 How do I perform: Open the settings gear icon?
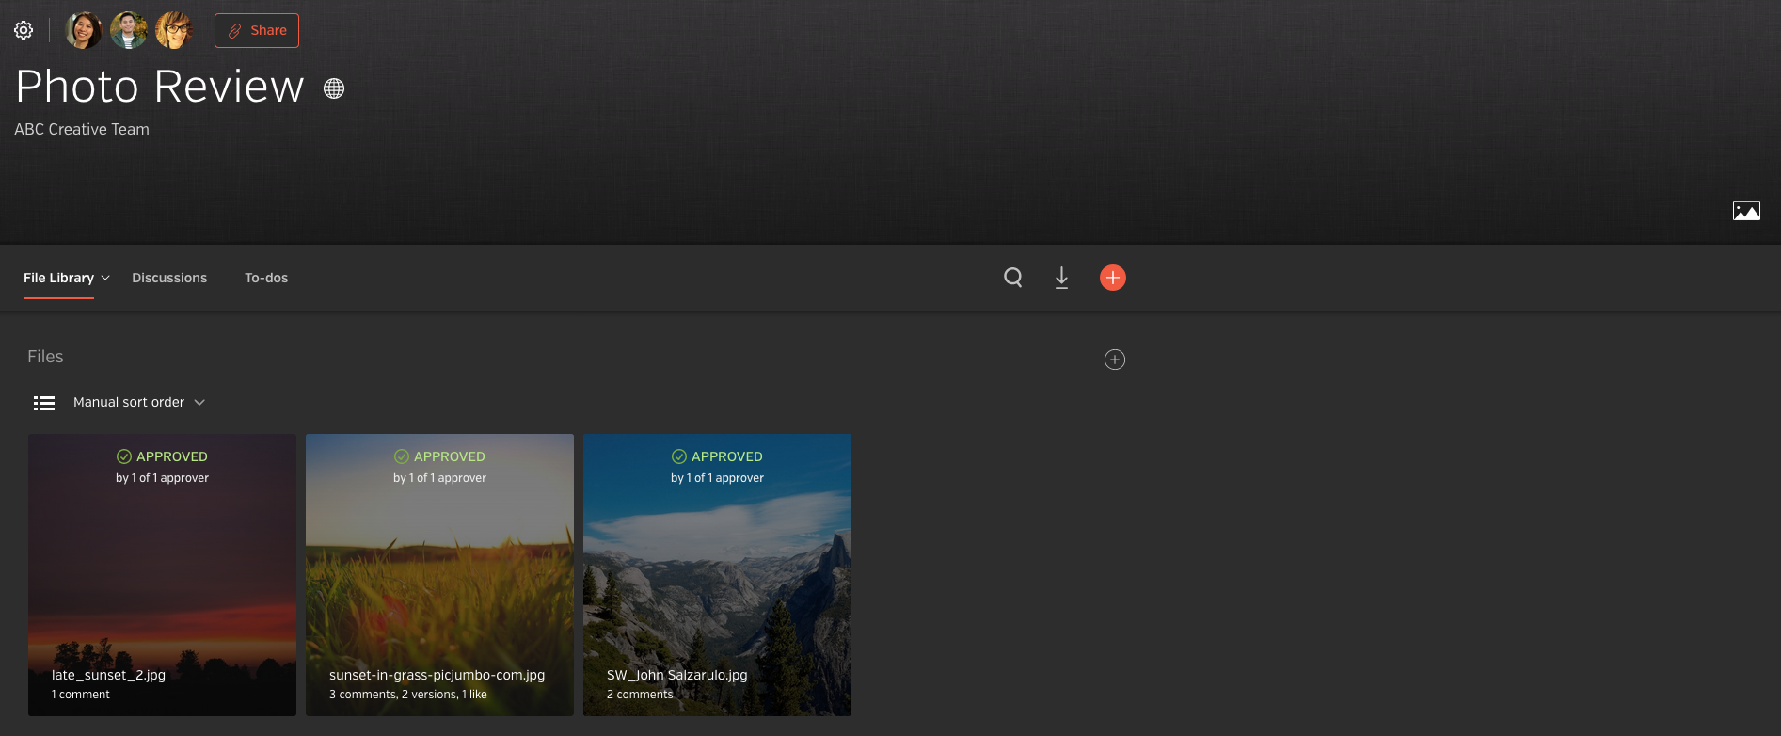tap(24, 30)
